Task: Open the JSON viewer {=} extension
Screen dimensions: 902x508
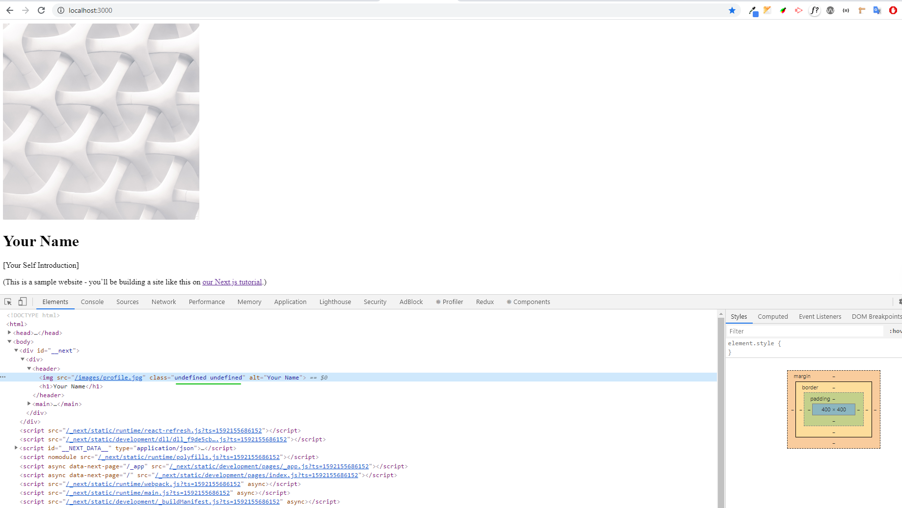Action: click(846, 10)
